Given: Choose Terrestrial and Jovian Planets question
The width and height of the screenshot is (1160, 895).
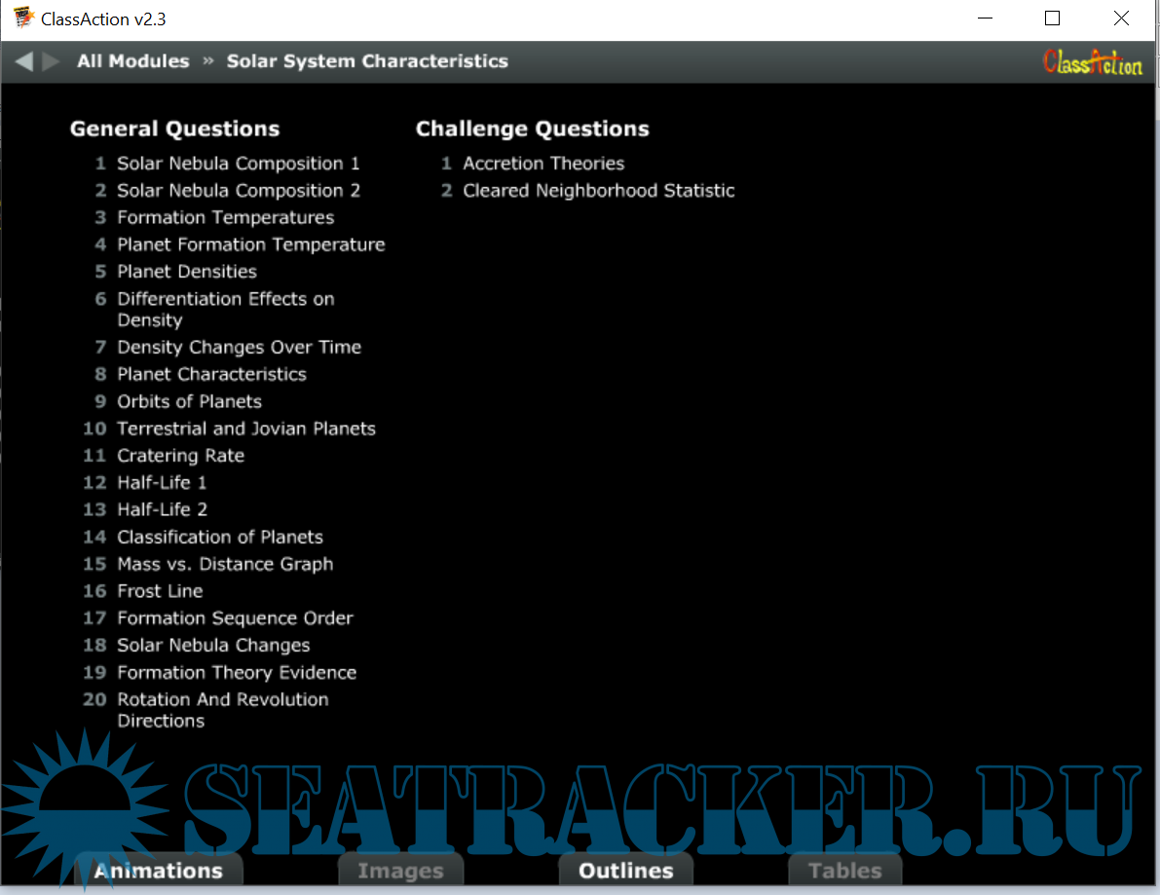Looking at the screenshot, I should (246, 429).
